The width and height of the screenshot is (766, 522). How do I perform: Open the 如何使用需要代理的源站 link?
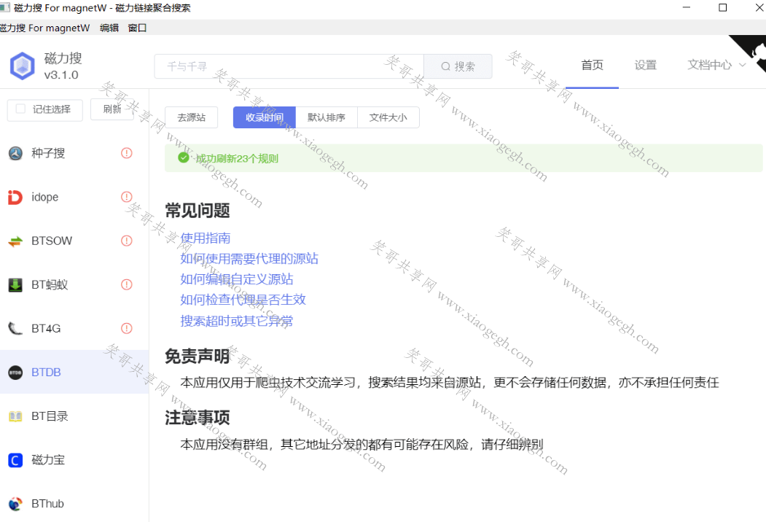click(249, 259)
